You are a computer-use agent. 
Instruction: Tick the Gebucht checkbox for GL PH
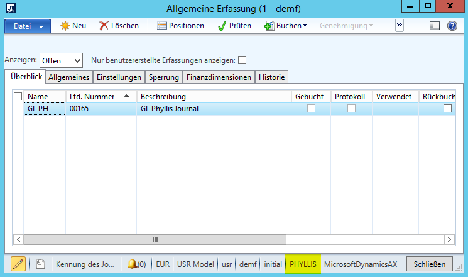[311, 109]
